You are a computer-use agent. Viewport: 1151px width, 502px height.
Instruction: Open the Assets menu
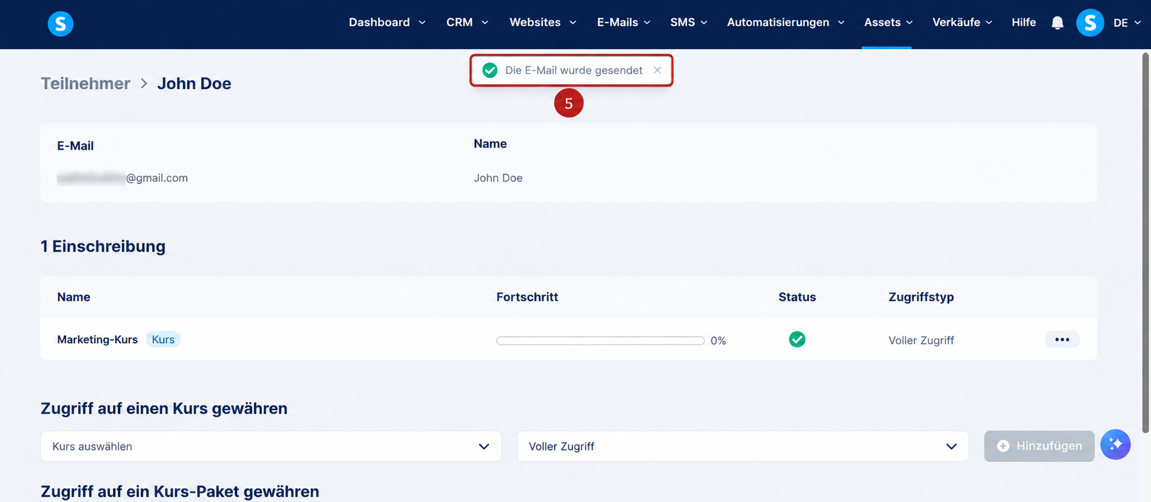888,22
